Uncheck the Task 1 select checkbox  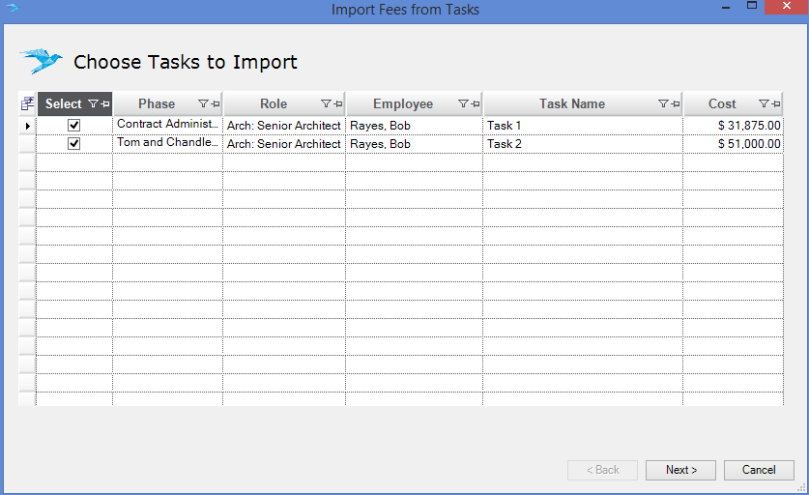pos(73,125)
